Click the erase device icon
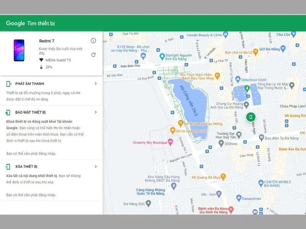Screen dimensions: 306x229 coord(8,167)
